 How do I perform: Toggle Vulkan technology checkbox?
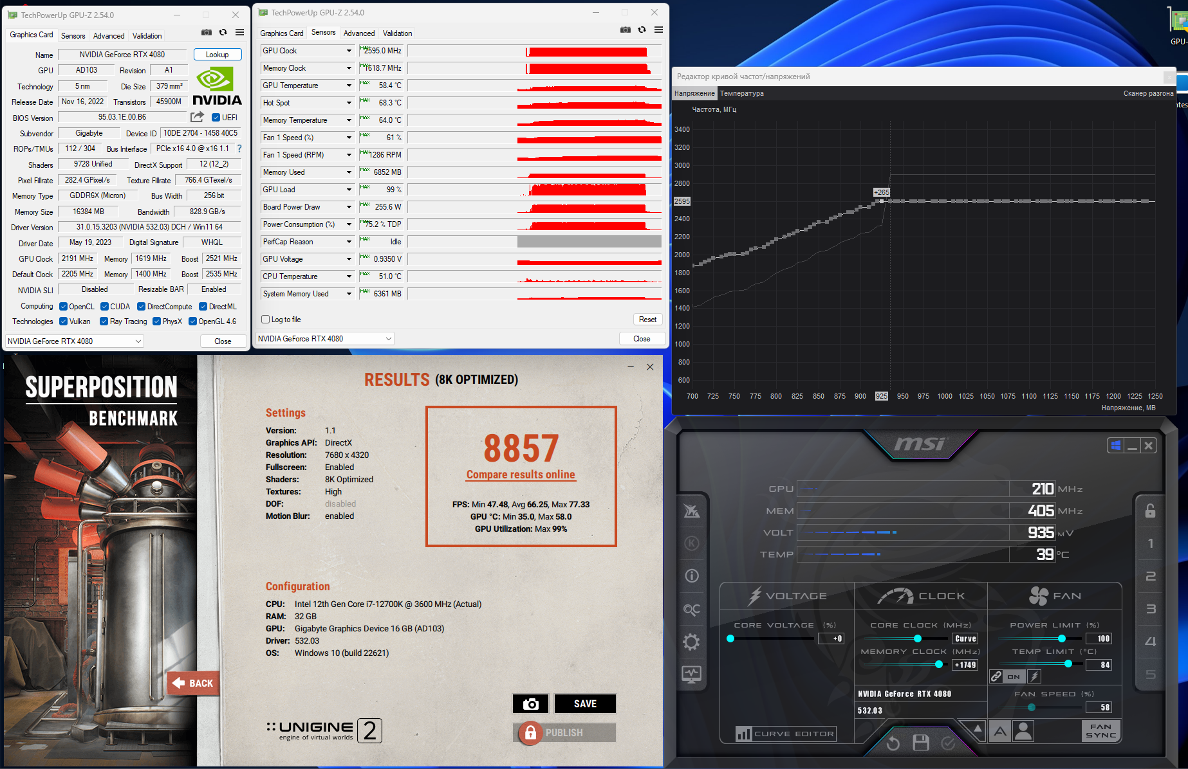63,321
